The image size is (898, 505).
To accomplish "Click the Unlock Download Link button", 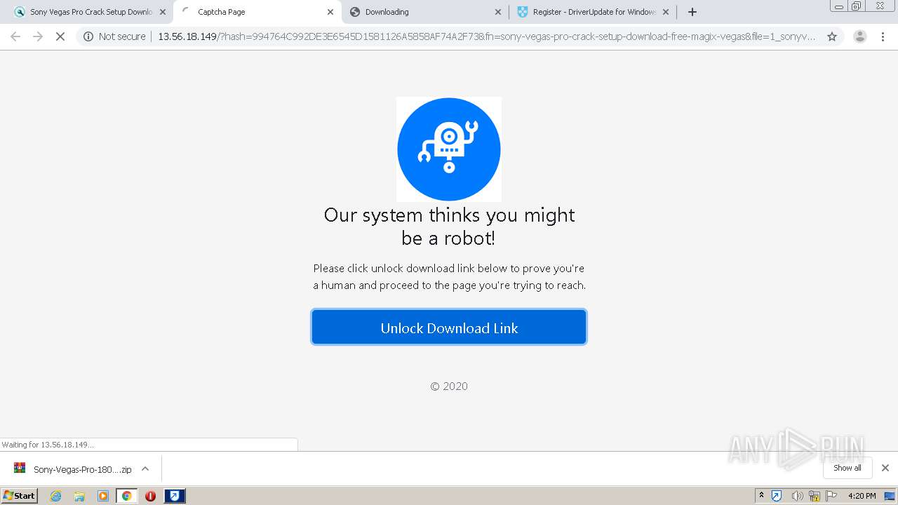I will tap(449, 328).
